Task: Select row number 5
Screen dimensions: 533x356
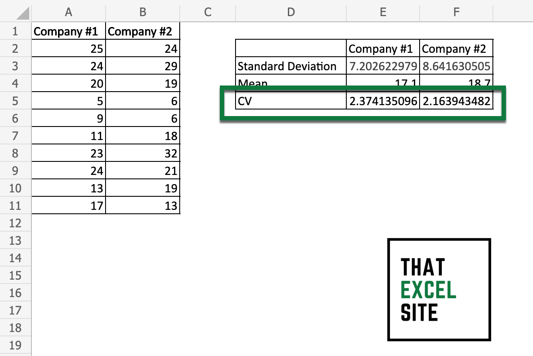Action: tap(15, 101)
